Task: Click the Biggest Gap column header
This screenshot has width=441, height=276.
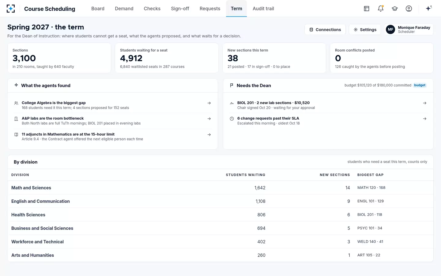Action: click(370, 175)
